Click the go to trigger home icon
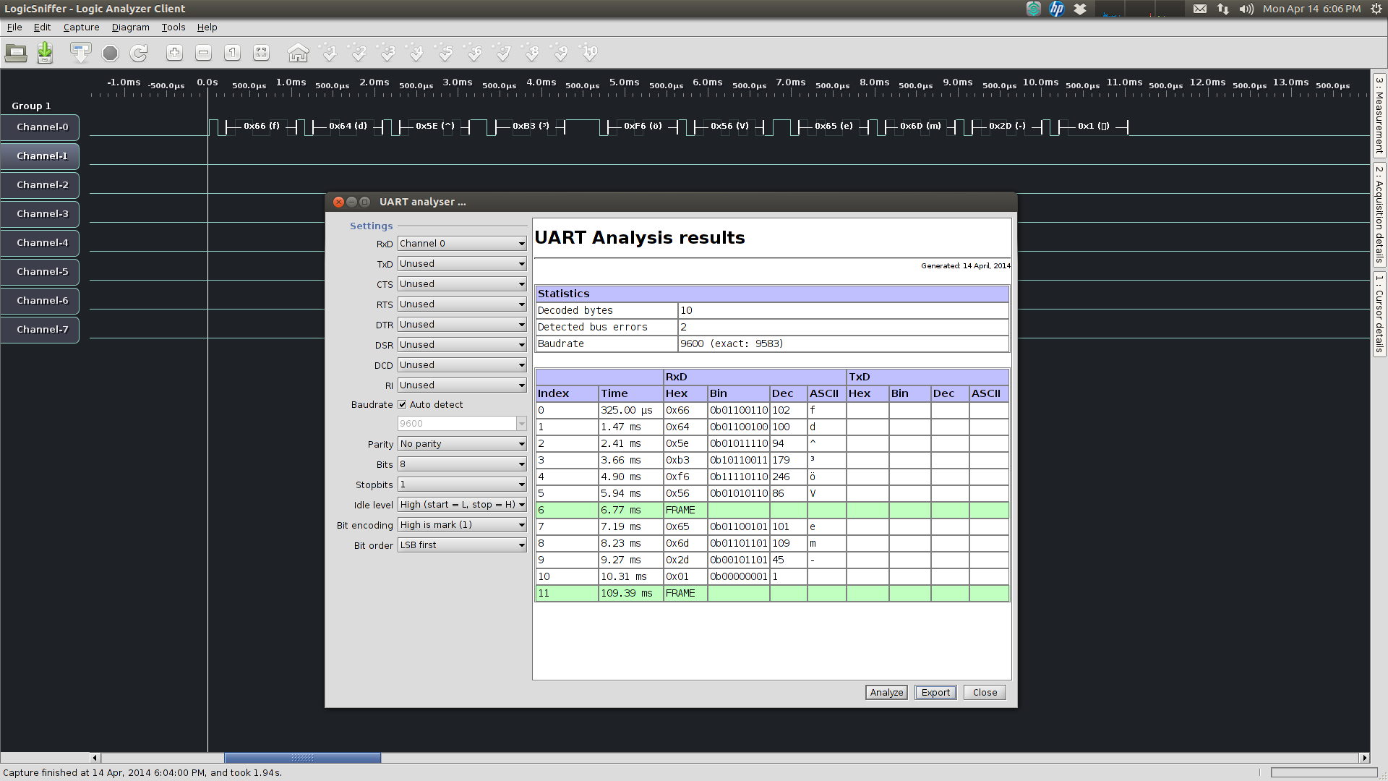 [x=298, y=53]
